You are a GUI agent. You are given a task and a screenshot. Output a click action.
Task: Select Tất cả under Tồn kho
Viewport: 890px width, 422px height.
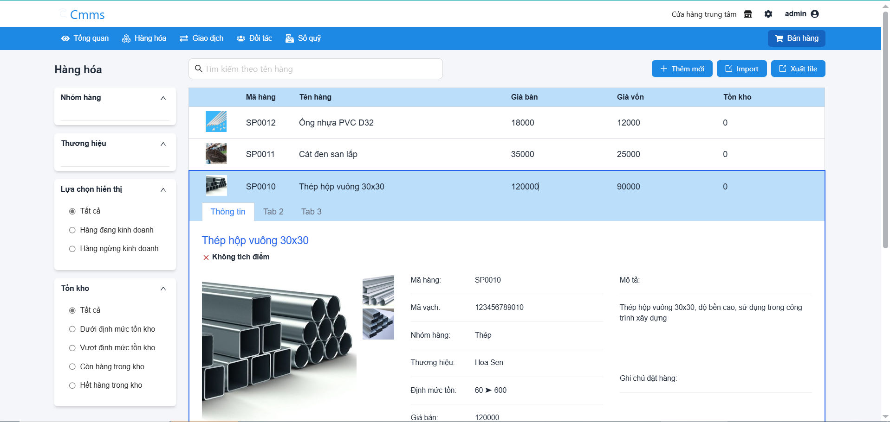pos(72,310)
